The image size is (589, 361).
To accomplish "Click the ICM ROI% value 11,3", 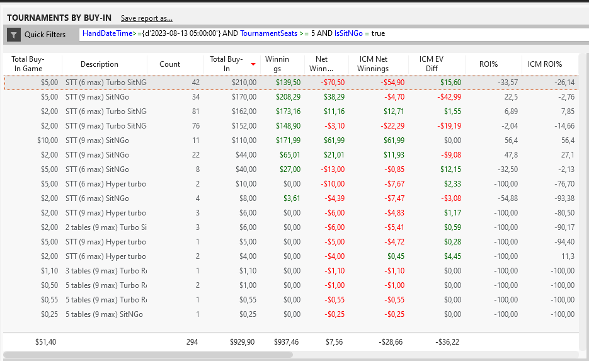I will click(x=569, y=256).
